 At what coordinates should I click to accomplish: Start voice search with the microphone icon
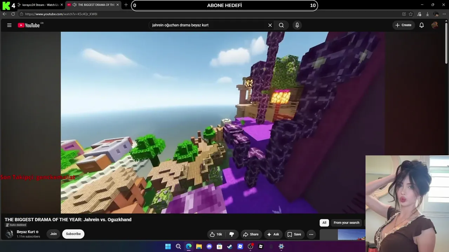[297, 25]
